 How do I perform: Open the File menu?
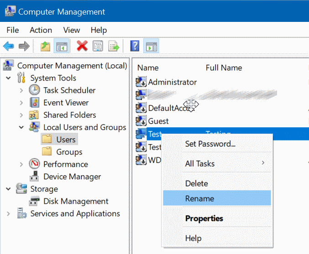click(x=13, y=30)
